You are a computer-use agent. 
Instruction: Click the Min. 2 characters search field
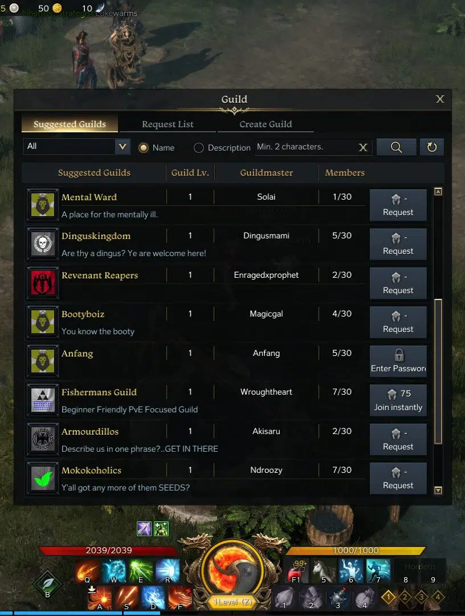pos(306,147)
